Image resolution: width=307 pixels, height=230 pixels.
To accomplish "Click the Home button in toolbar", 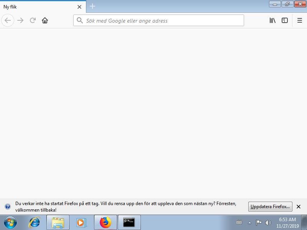I will tap(45, 20).
